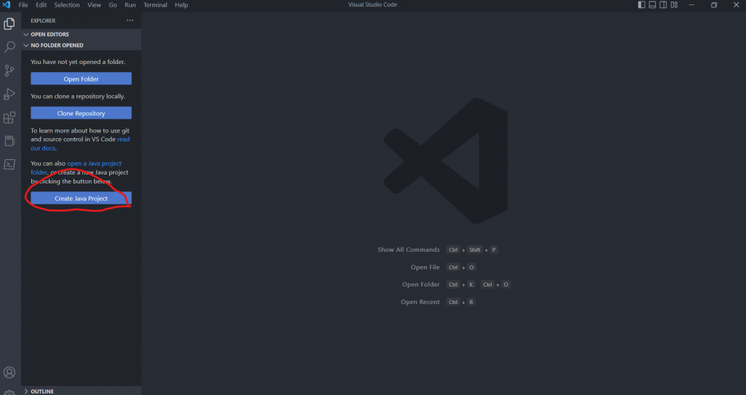Click 'You can clone a repository locally.' text

(78, 96)
